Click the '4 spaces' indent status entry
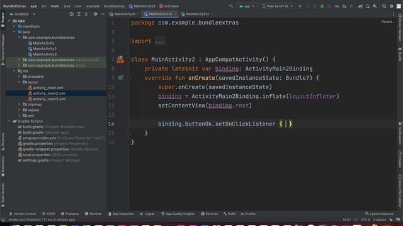This screenshot has height=226, width=403. pyautogui.click(x=380, y=220)
